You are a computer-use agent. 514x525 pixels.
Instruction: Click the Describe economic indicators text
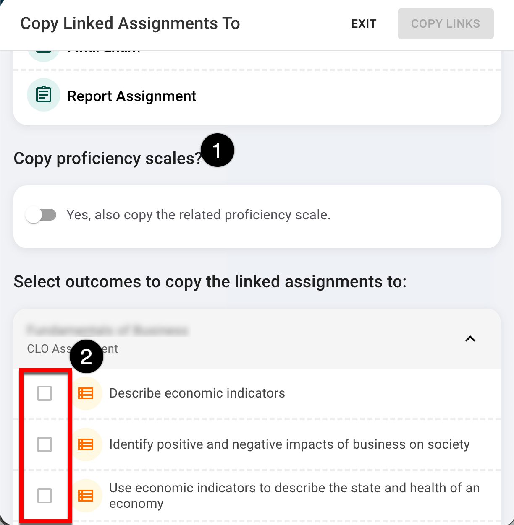197,393
